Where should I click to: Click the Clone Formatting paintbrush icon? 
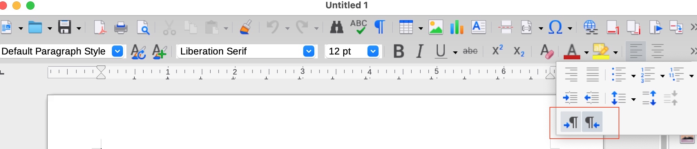pyautogui.click(x=246, y=27)
